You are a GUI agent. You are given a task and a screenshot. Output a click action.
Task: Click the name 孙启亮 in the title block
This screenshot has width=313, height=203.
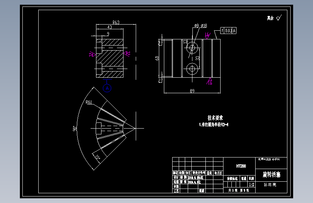pos(270,185)
